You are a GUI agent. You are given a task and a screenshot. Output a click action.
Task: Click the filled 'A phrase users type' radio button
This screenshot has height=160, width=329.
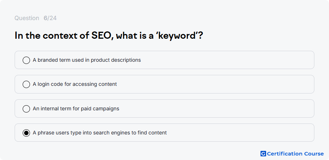click(26, 133)
